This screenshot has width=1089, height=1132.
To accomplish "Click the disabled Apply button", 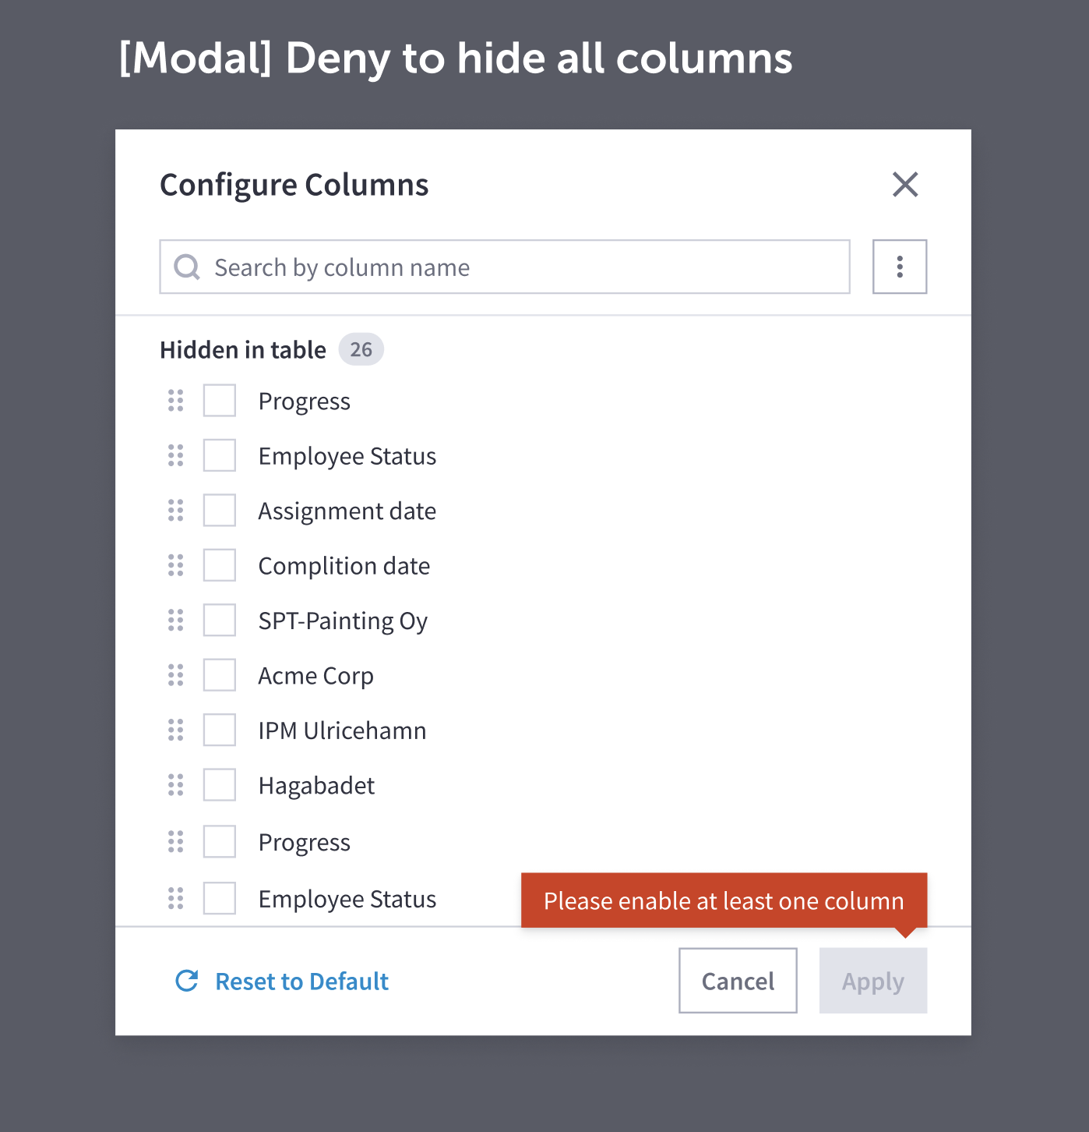I will click(x=872, y=981).
